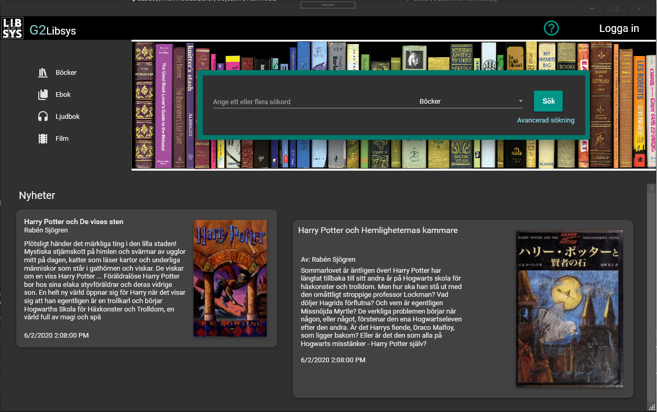Close the Libsys window
The image size is (657, 412).
(639, 9)
